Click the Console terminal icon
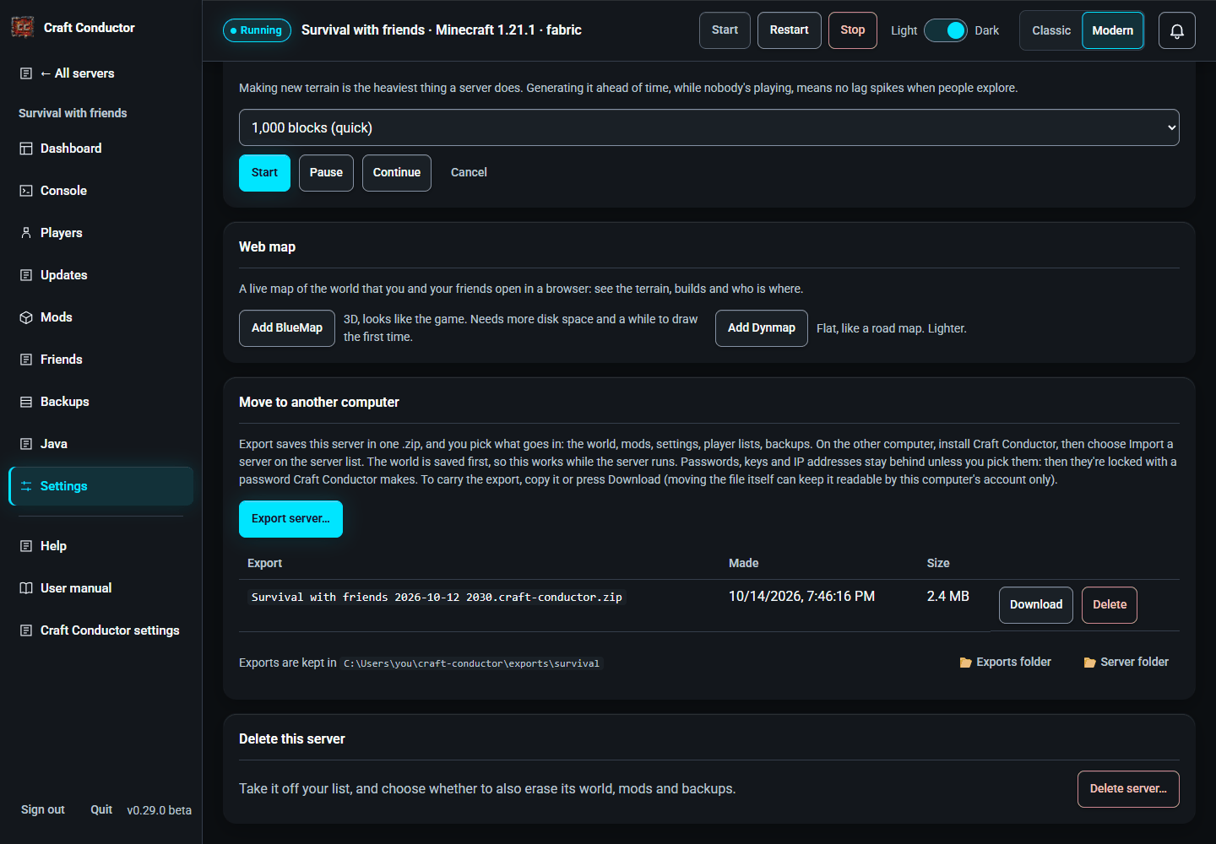 pos(26,191)
